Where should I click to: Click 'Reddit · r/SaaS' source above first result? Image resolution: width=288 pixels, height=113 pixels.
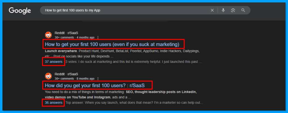click(66, 33)
